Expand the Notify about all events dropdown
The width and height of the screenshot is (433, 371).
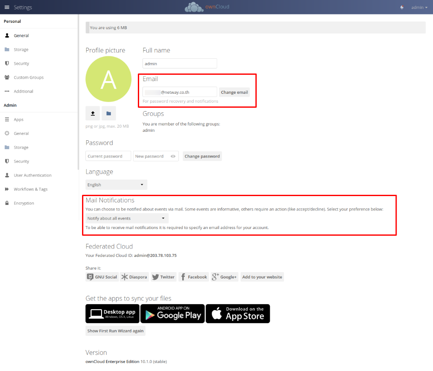point(127,218)
